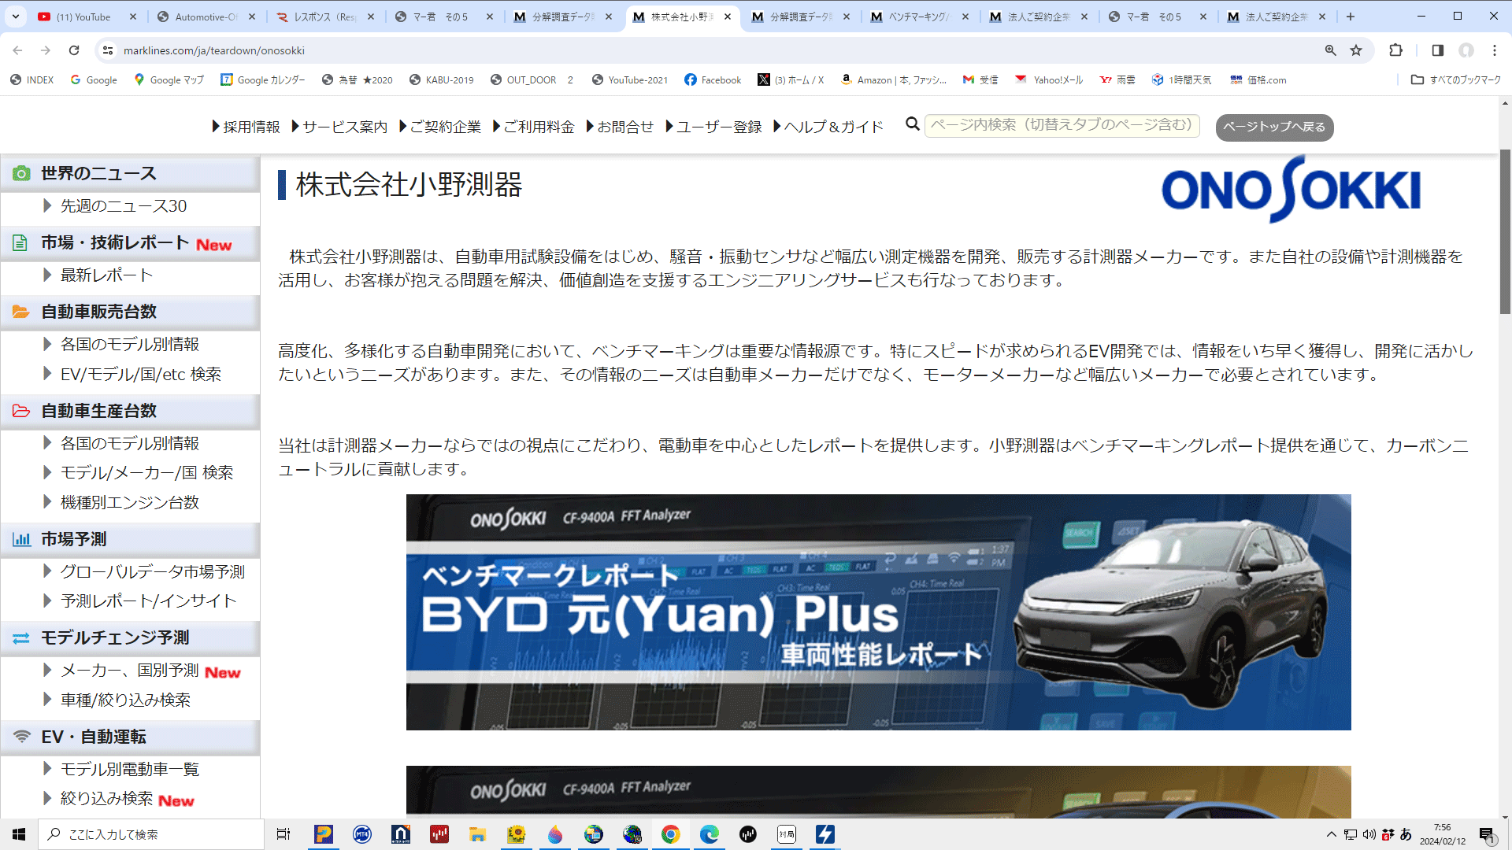This screenshot has height=850, width=1512.
Task: Open File Explorer from the taskbar
Action: coord(477,834)
